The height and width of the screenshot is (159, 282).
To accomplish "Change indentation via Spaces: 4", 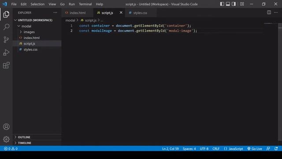I will pos(189,149).
